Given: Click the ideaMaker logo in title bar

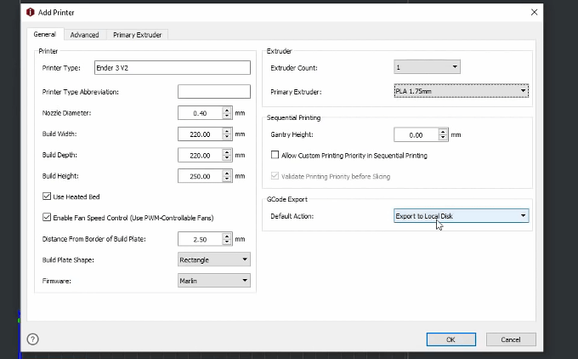Looking at the screenshot, I should point(31,12).
